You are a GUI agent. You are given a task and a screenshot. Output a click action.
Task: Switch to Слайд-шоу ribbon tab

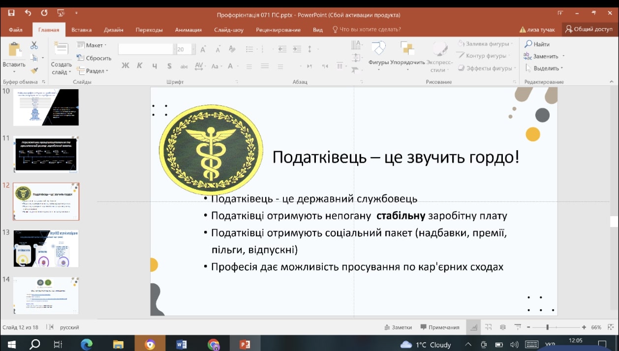point(229,30)
